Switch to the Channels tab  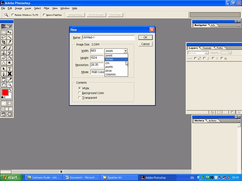207,48
